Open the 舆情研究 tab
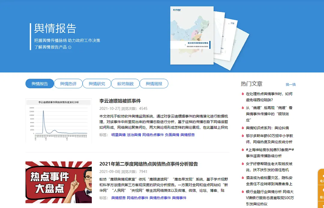This screenshot has height=208, width=324. click(97, 84)
